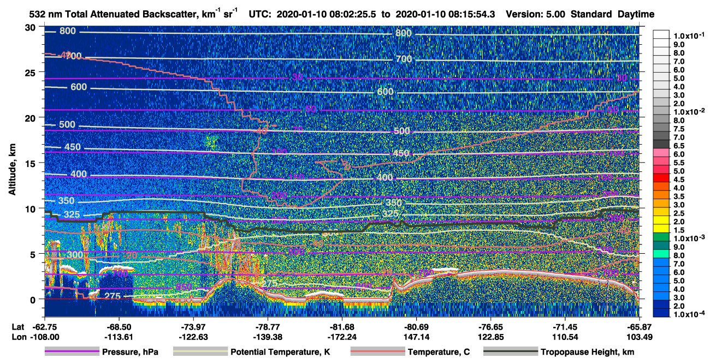Click color bar label 1.0x10-2
The width and height of the screenshot is (710, 364).
pyautogui.click(x=689, y=112)
